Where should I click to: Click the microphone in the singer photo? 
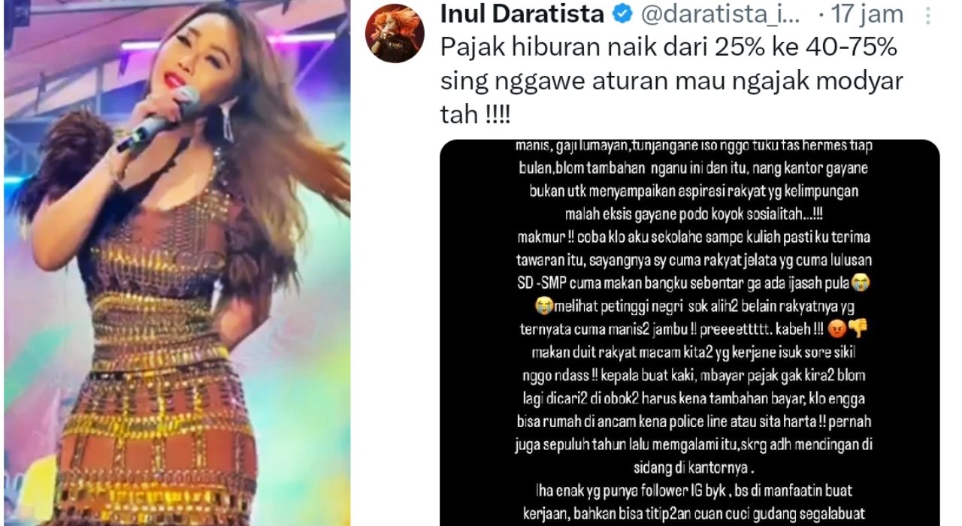tap(159, 119)
